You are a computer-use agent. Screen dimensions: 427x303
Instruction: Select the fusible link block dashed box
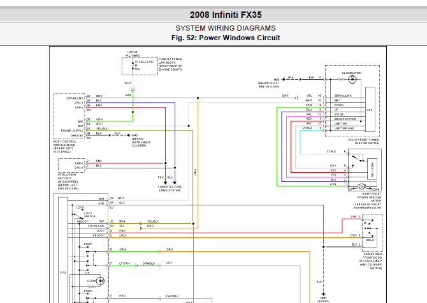(140, 66)
